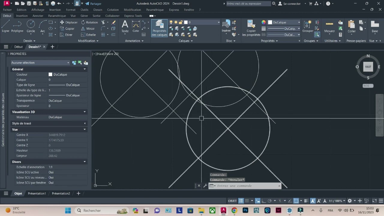Select the Cote dimension tool
This screenshot has width=384, height=216.
pyautogui.click(x=136, y=26)
